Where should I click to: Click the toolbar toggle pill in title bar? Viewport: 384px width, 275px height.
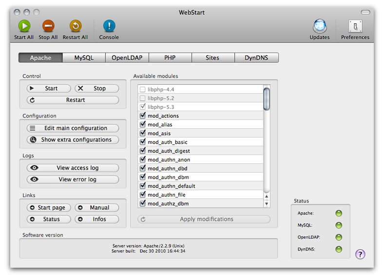point(365,12)
